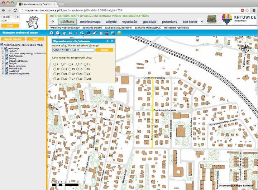
Task: Switch to the ortofotomapa tab
Action: coord(90,22)
